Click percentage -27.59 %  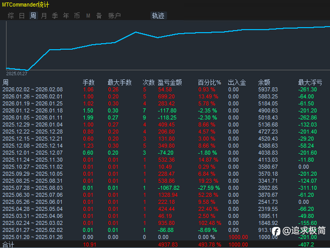tap(209, 188)
